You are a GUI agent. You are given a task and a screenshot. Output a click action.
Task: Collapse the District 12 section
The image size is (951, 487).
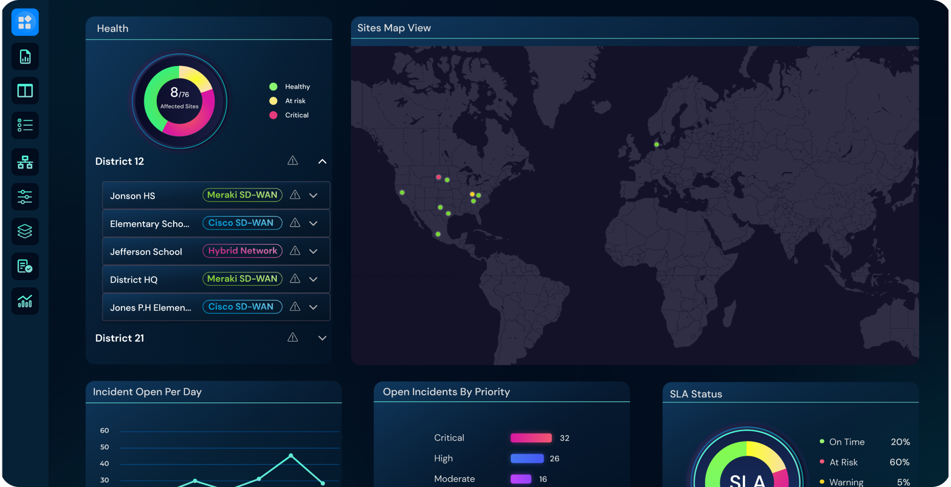(322, 161)
